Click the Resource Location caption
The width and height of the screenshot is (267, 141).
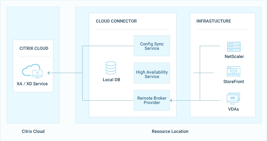tap(170, 131)
